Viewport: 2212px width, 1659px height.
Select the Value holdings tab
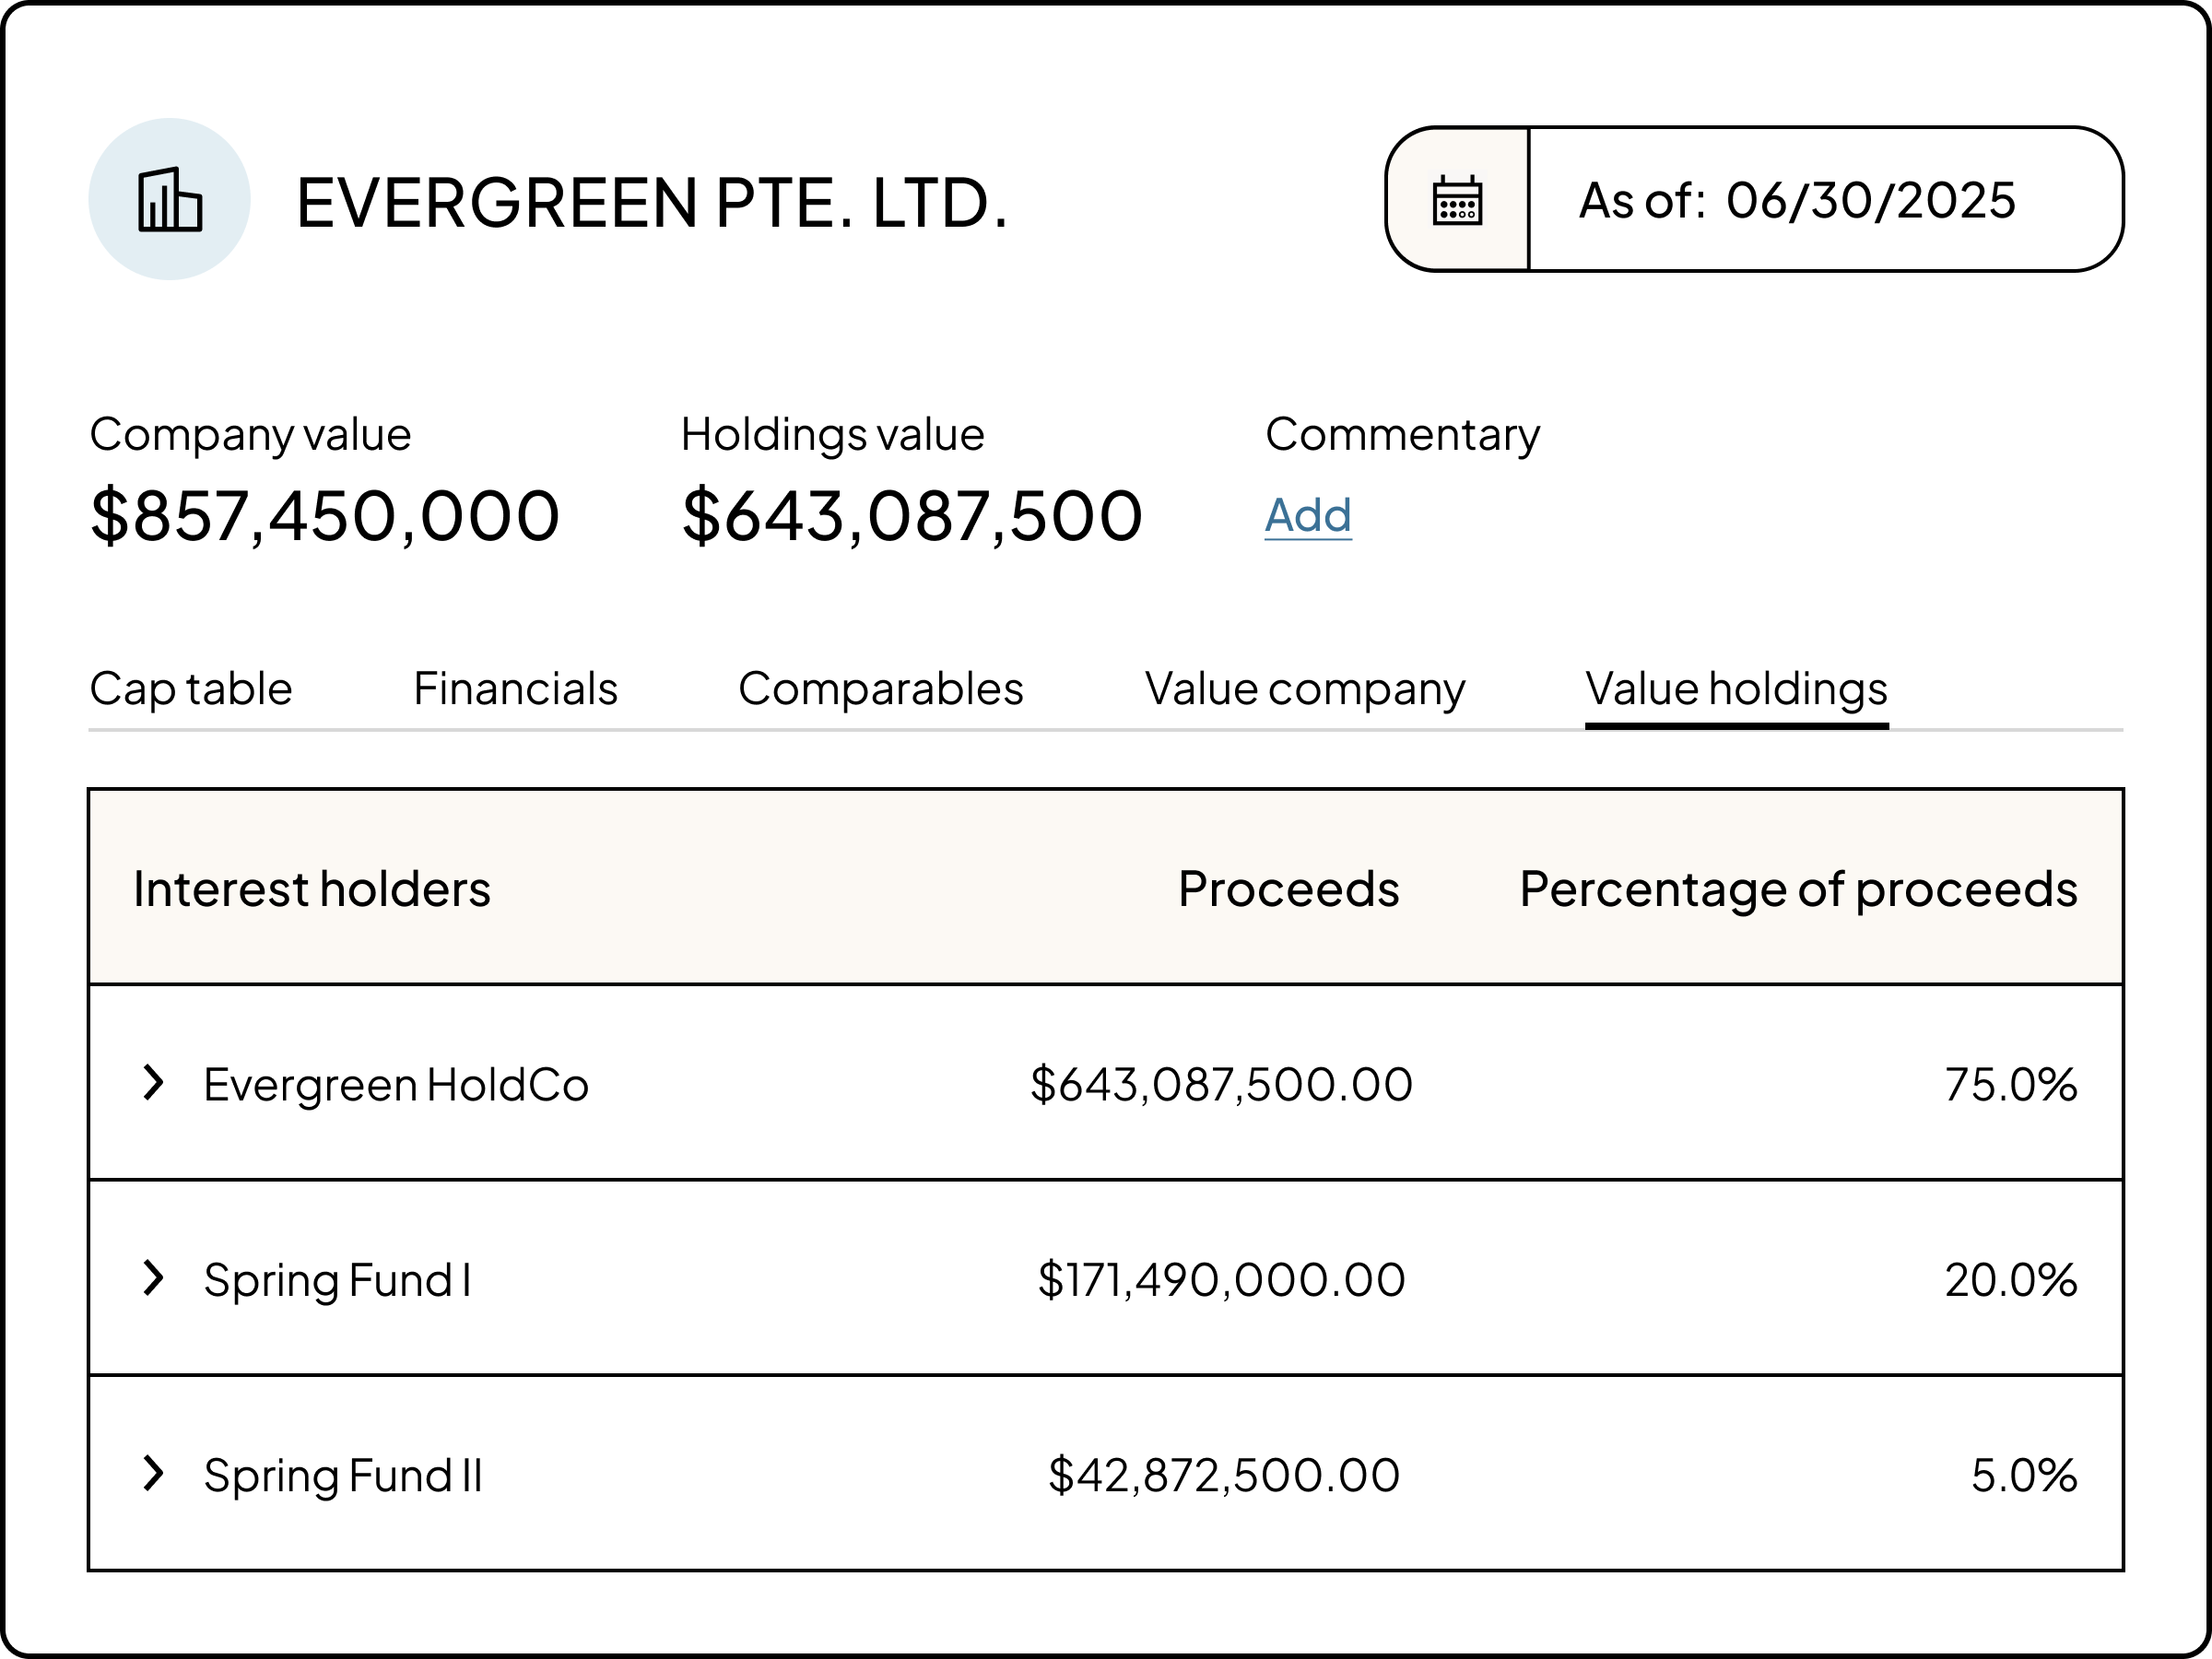(x=1736, y=689)
